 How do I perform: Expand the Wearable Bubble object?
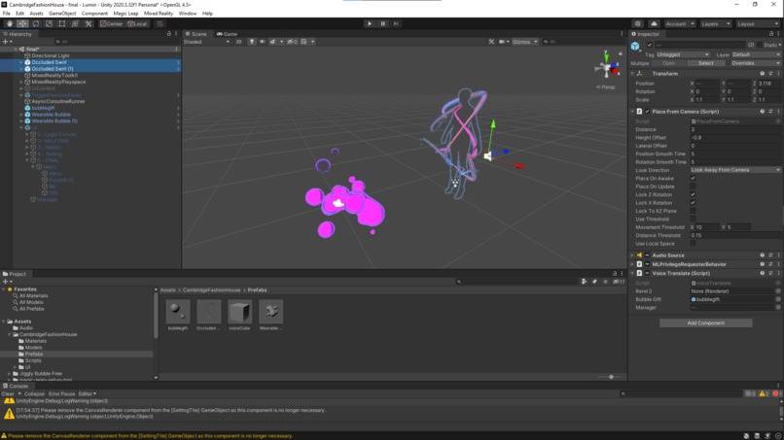[x=21, y=115]
